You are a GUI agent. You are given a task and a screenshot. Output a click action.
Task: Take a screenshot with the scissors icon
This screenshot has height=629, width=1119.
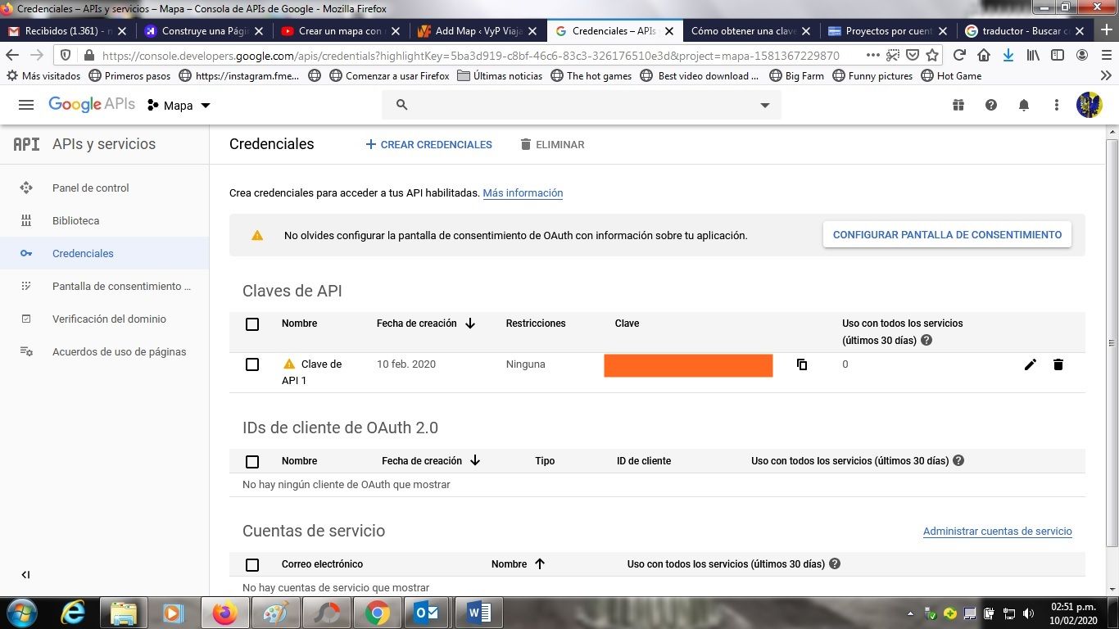pyautogui.click(x=892, y=55)
